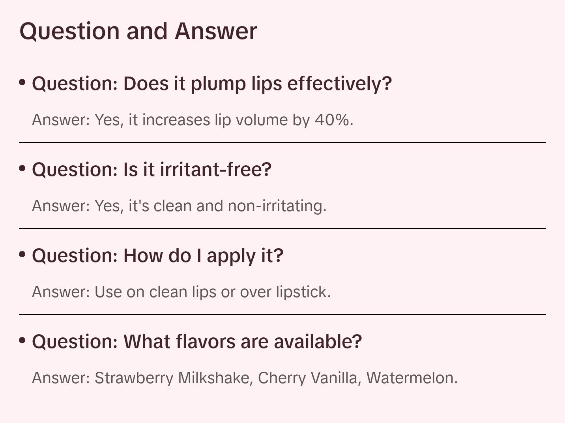Click the divider above the flavors question
This screenshot has height=423, width=565.
pyautogui.click(x=282, y=314)
